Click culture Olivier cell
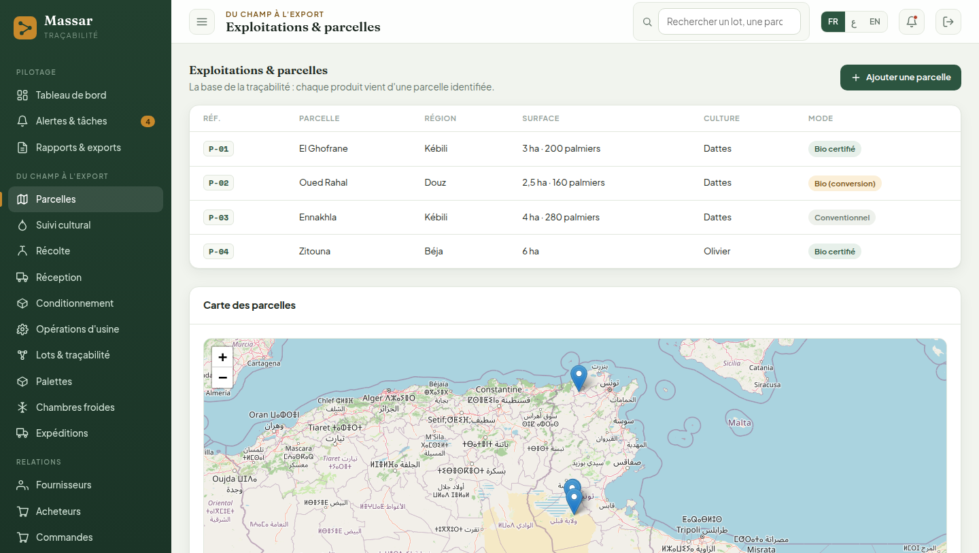This screenshot has height=553, width=979. 717,251
